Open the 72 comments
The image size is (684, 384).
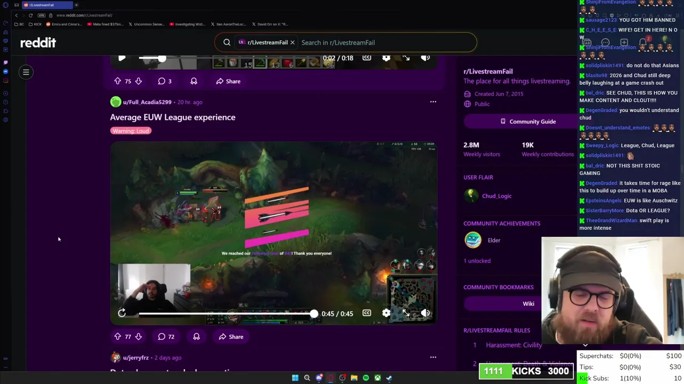(166, 337)
